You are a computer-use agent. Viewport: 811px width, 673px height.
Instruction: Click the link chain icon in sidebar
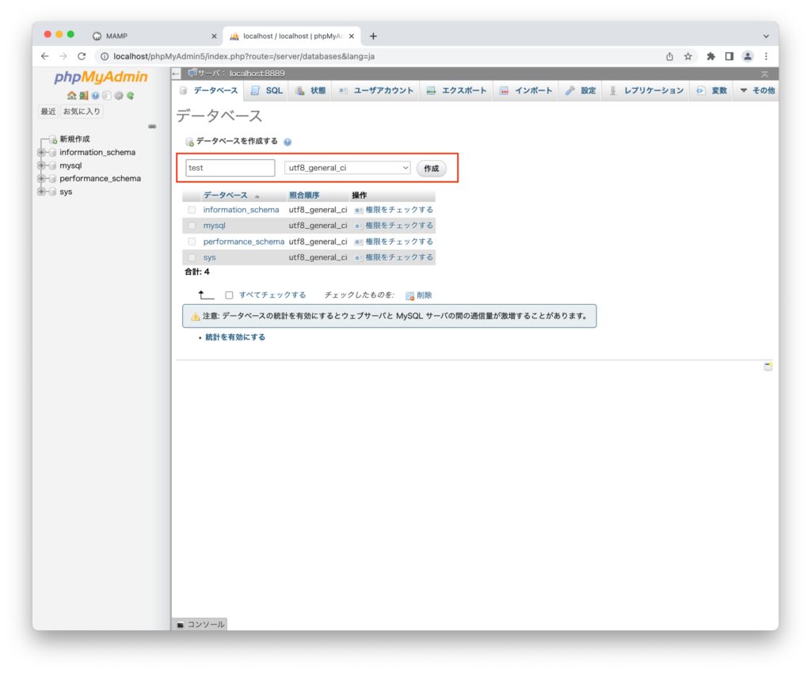[152, 126]
